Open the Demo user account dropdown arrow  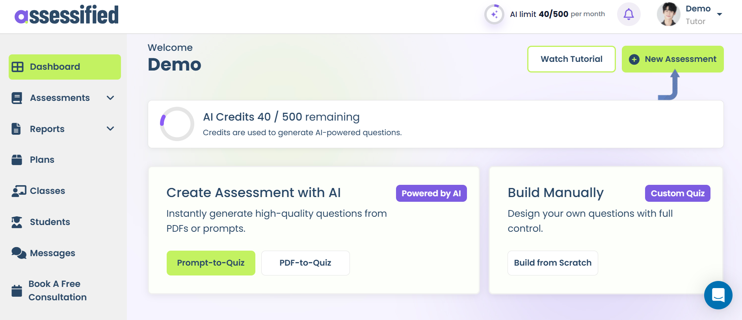pyautogui.click(x=720, y=15)
